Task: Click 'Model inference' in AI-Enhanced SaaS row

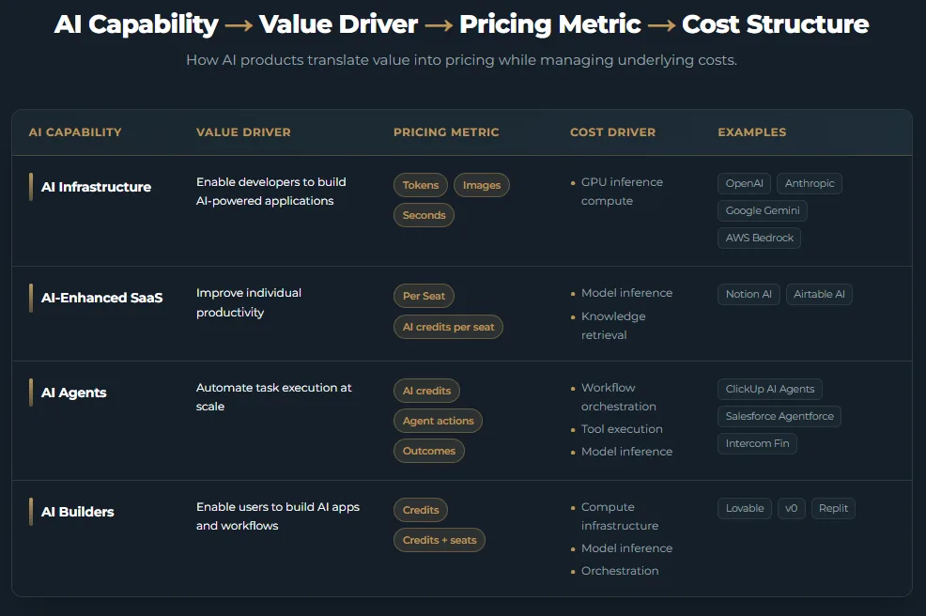Action: [x=626, y=293]
